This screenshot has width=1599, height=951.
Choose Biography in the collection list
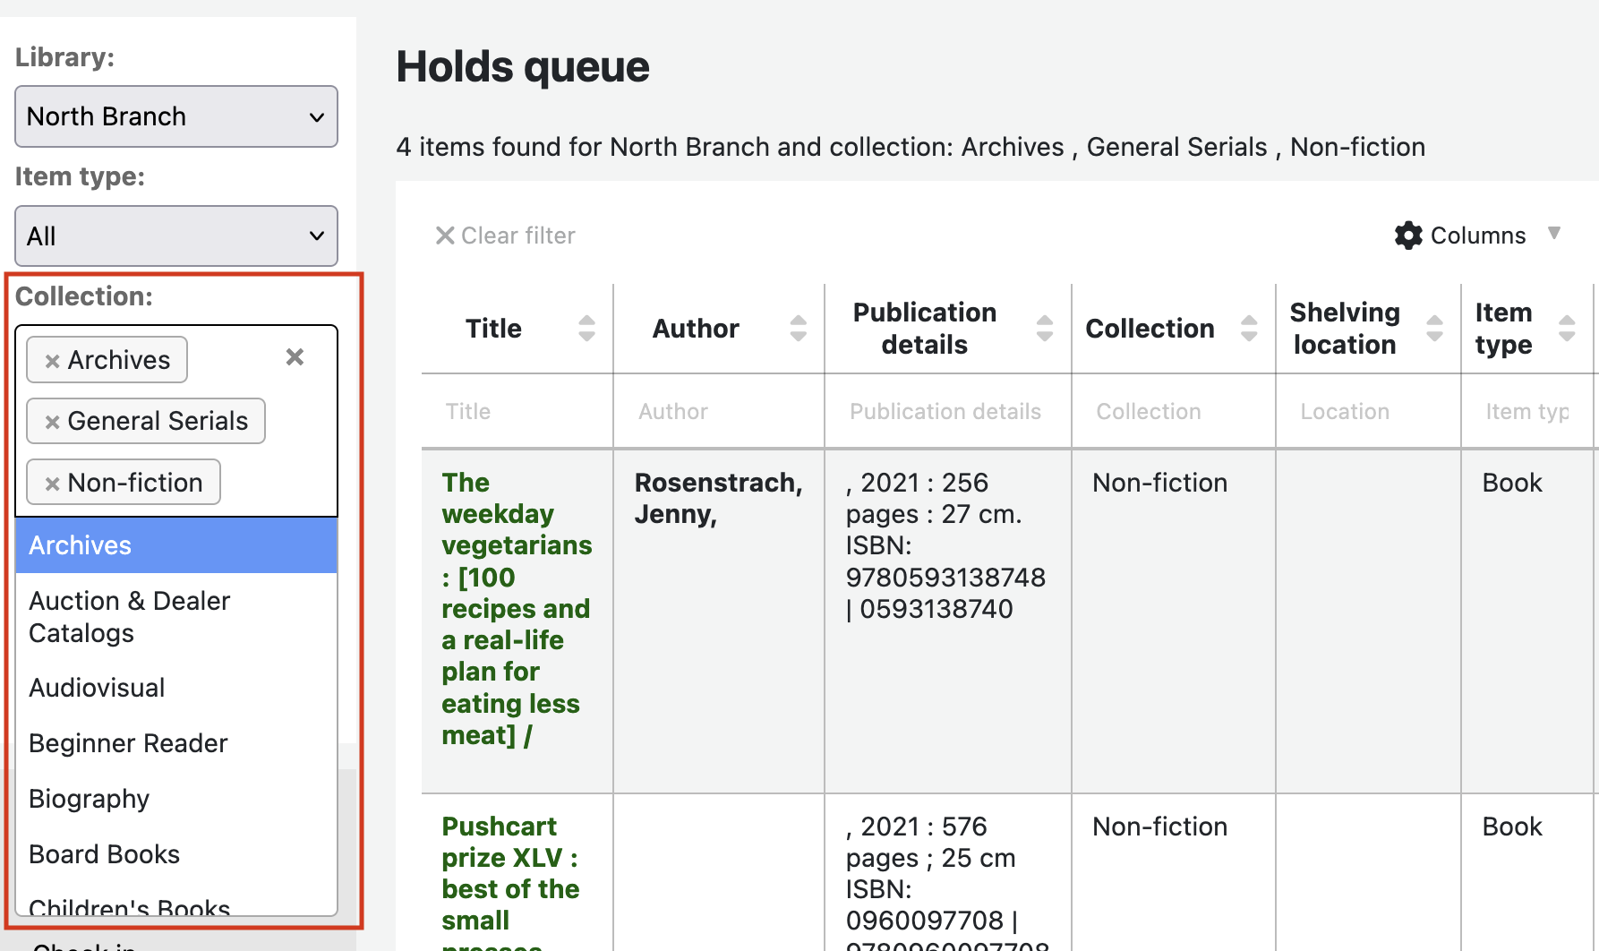[89, 799]
